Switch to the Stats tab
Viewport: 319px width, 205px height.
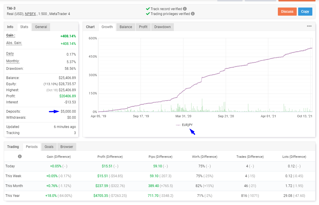click(x=24, y=27)
